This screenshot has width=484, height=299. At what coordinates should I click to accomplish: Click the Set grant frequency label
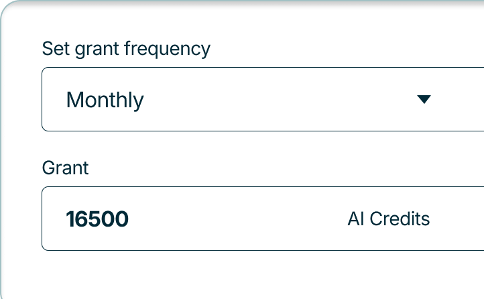tap(126, 49)
